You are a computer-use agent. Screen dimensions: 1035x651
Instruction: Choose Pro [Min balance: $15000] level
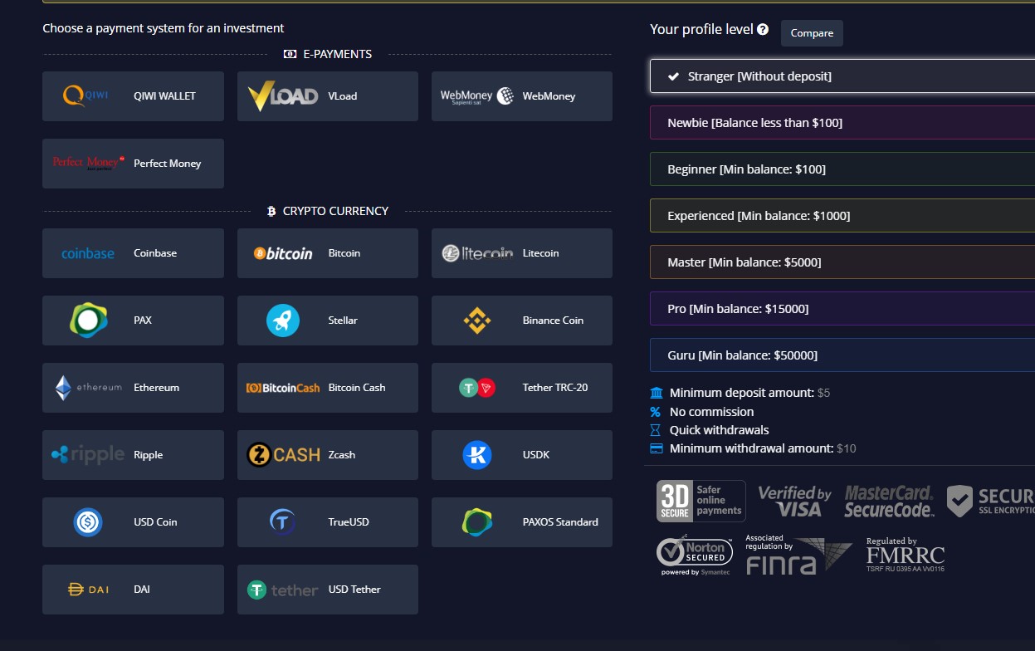point(842,309)
